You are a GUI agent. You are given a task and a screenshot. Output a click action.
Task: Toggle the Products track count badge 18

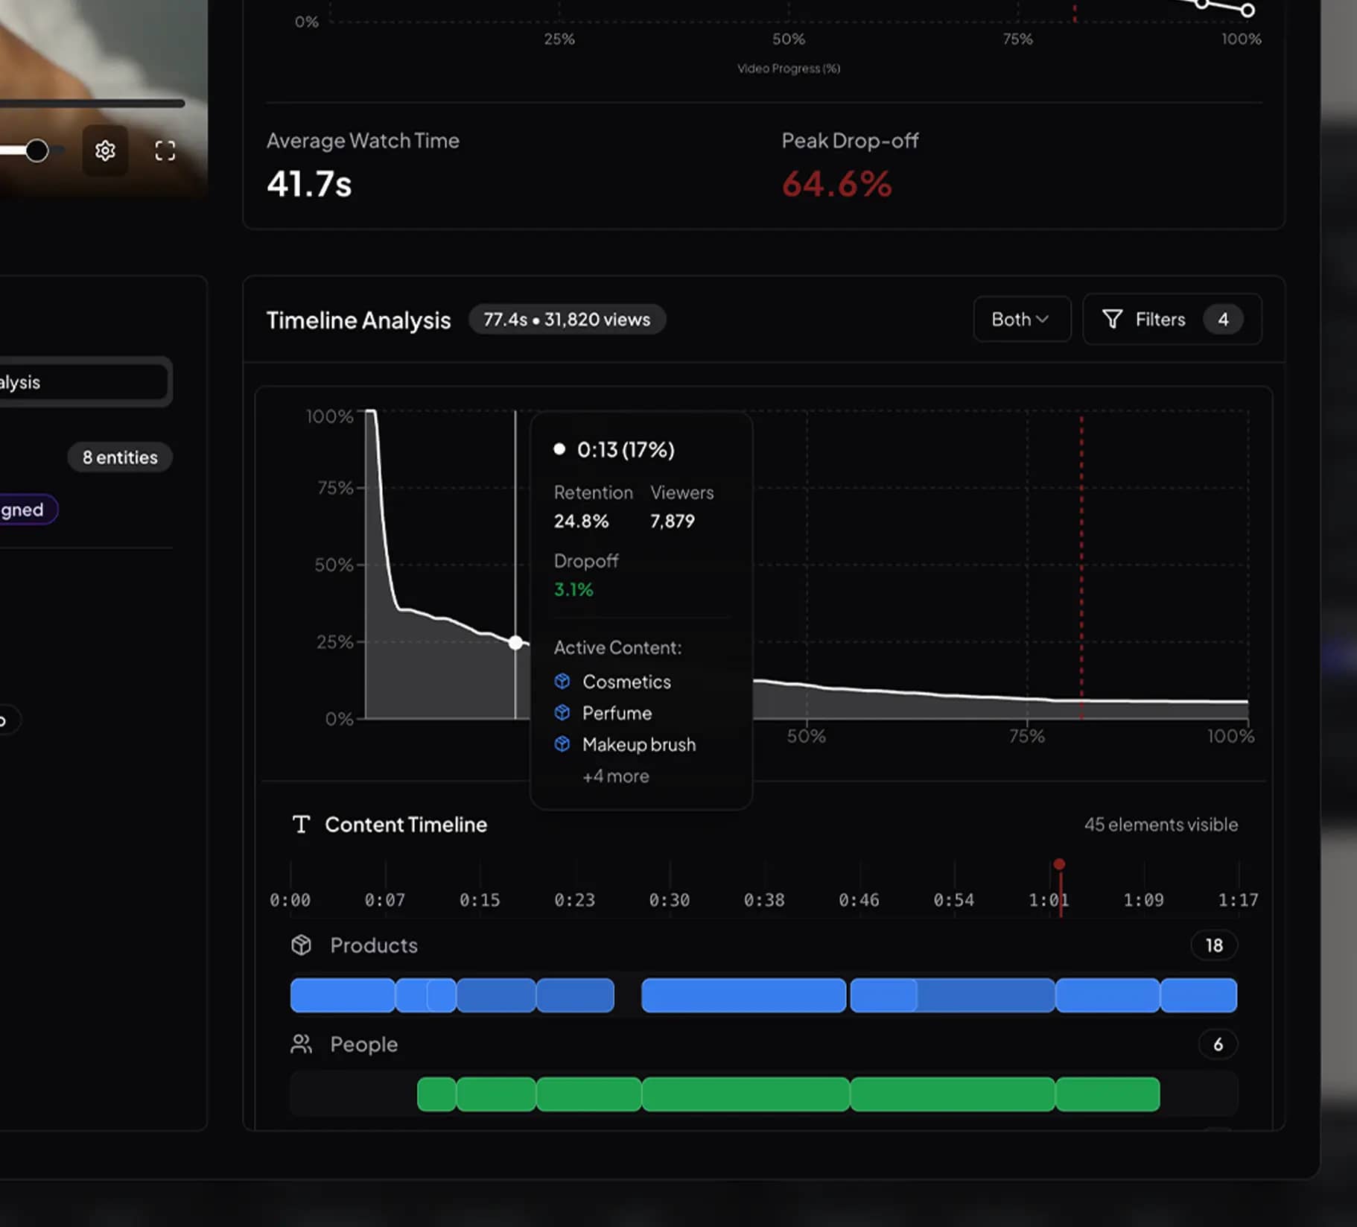(x=1213, y=945)
